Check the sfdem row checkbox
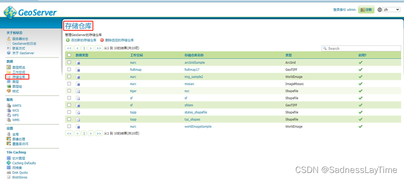 (69, 105)
